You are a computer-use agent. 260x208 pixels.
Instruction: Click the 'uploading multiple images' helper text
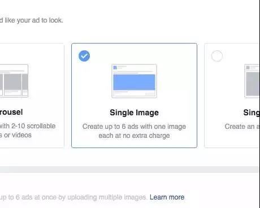click(x=107, y=197)
